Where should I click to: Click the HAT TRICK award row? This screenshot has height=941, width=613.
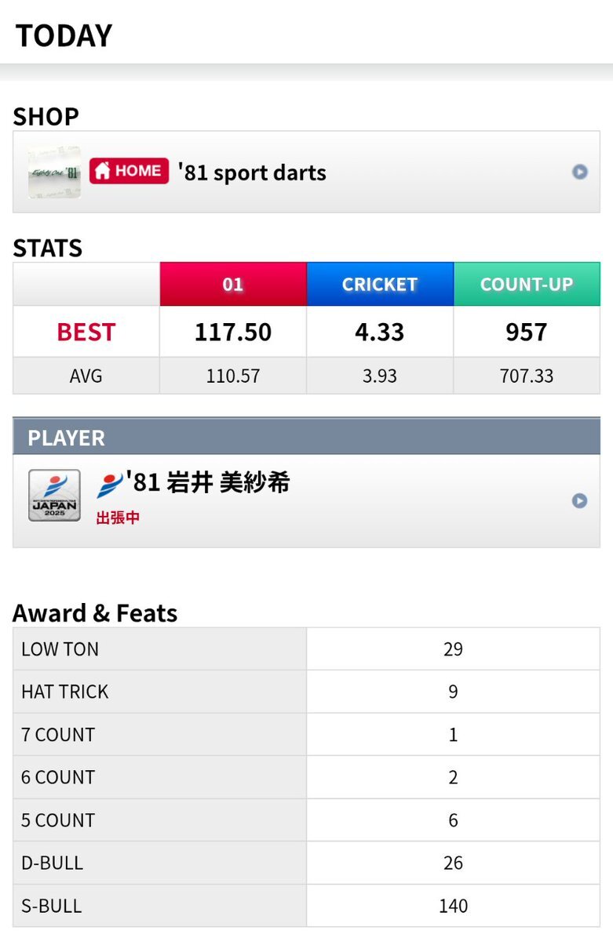click(306, 692)
